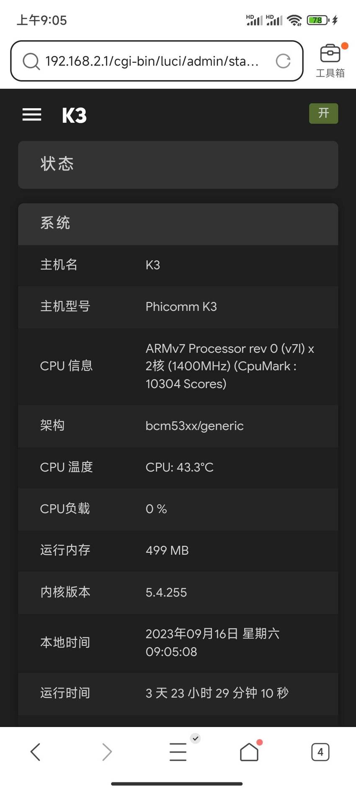Select the 系统 panel header
This screenshot has height=792, width=356.
coord(178,224)
